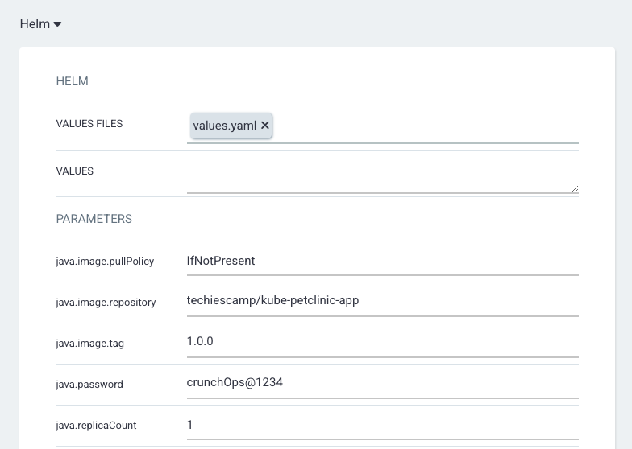Select the java.password label
This screenshot has height=449, width=632.
coord(89,385)
